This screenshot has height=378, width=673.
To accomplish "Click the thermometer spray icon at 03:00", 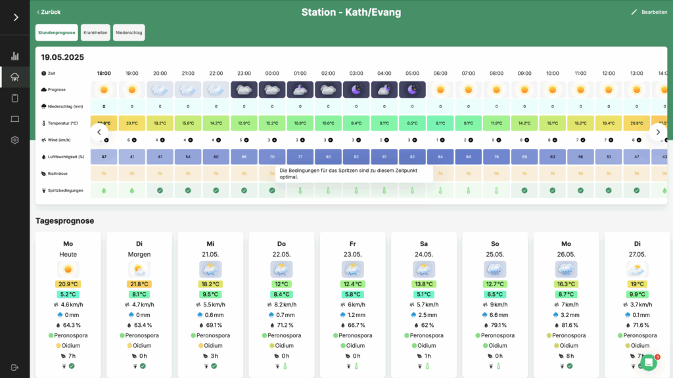I will pos(356,190).
